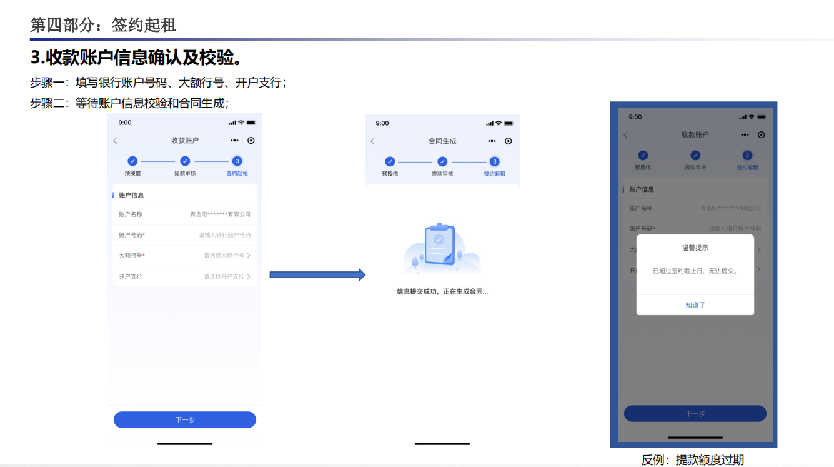
Task: Tap battery icon on undimmed 收款账户 screen status bar
Action: 251,123
